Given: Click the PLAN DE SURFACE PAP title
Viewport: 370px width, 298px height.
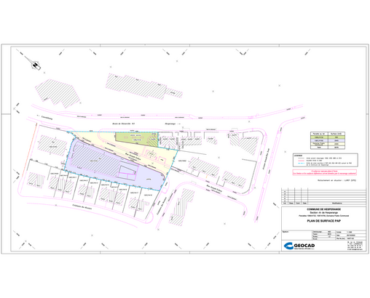Looking at the screenshot, I should [324, 221].
